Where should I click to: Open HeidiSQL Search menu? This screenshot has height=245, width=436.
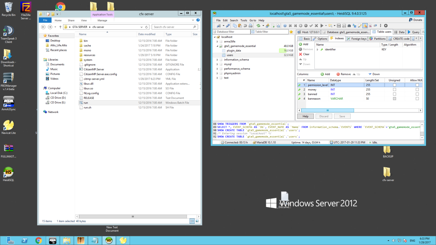click(x=234, y=20)
